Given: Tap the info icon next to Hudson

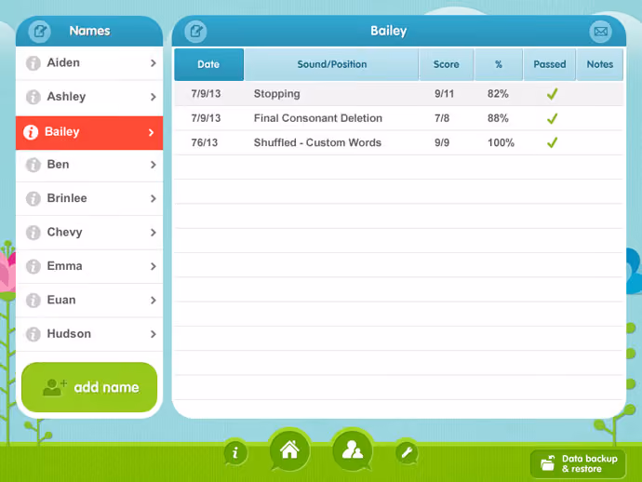Looking at the screenshot, I should coord(33,334).
